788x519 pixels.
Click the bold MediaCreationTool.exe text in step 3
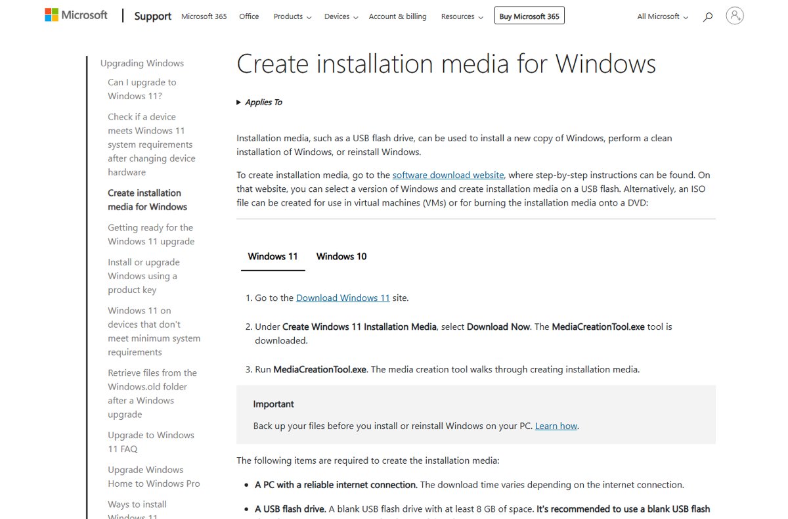pyautogui.click(x=320, y=369)
